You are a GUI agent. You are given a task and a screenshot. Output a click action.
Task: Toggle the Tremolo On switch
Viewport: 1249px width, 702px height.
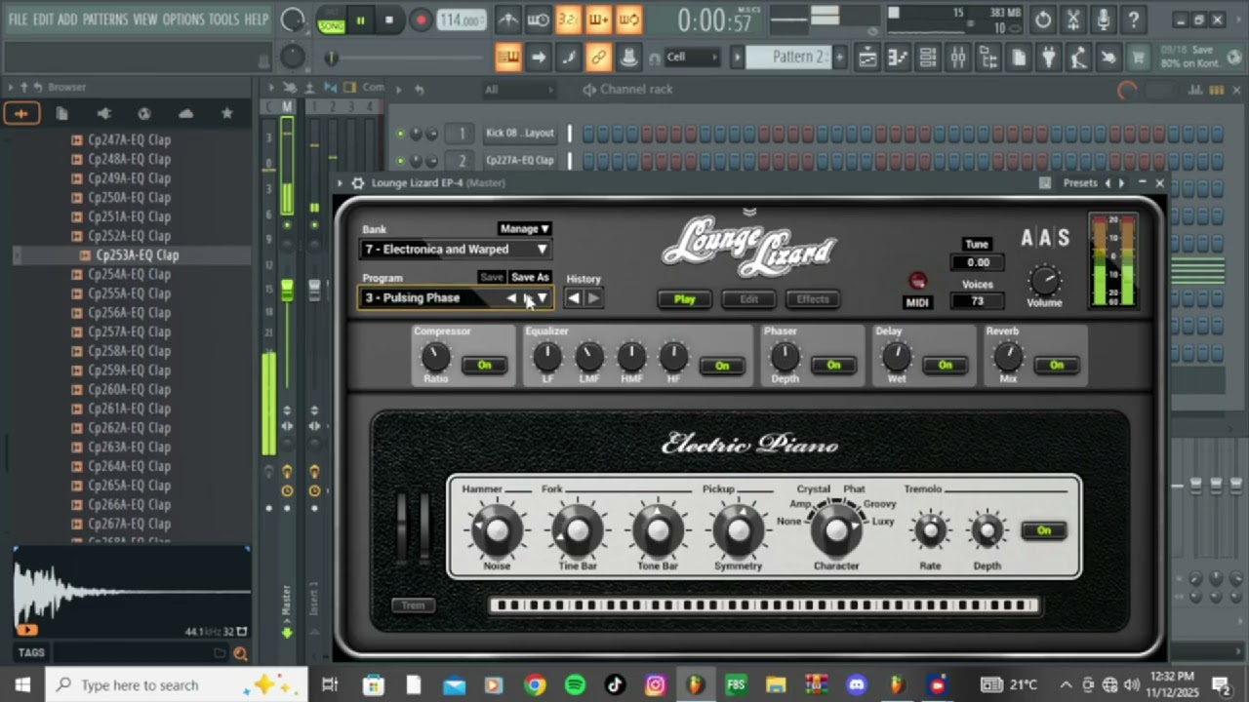(1043, 530)
